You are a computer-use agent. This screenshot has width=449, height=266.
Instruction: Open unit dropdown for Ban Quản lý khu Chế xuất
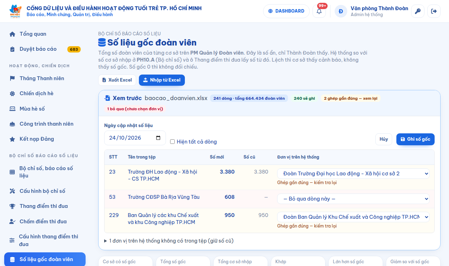(353, 217)
